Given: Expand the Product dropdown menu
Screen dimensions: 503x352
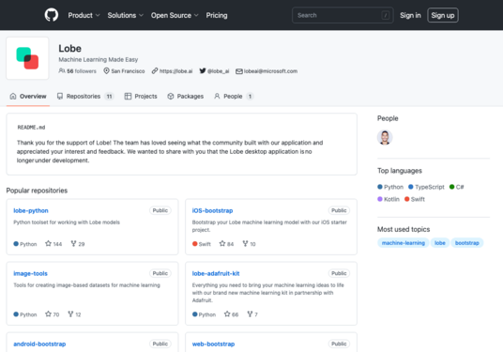Looking at the screenshot, I should click(x=84, y=15).
